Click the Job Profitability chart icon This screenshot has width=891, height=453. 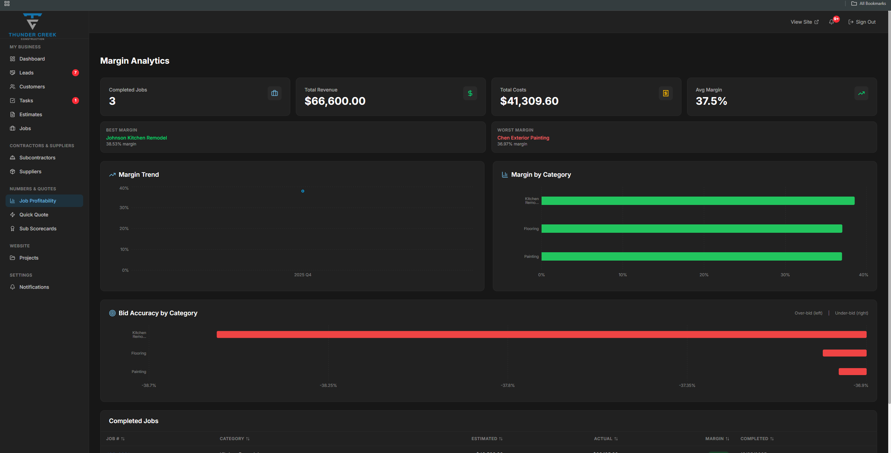(x=13, y=201)
